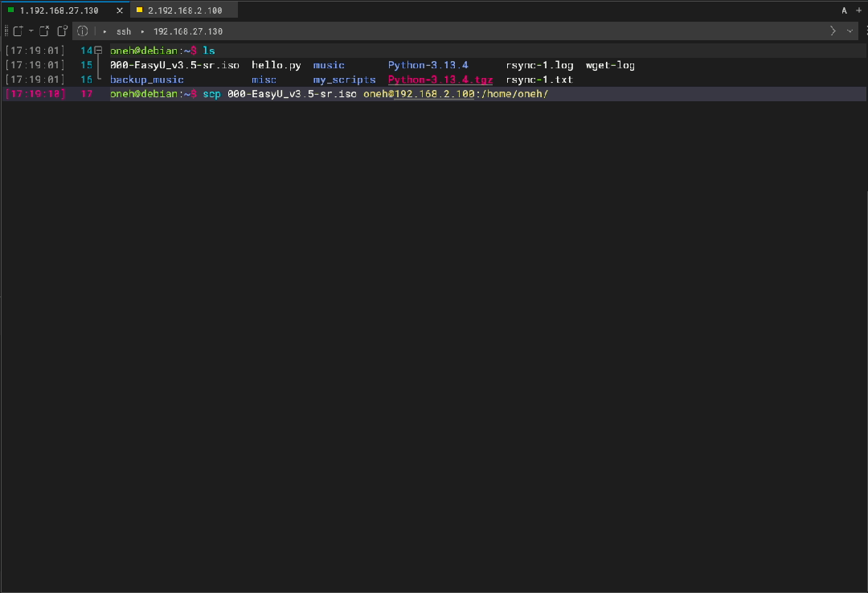Close the 1.192.168.27.130 tab
868x593 pixels.
click(x=120, y=10)
